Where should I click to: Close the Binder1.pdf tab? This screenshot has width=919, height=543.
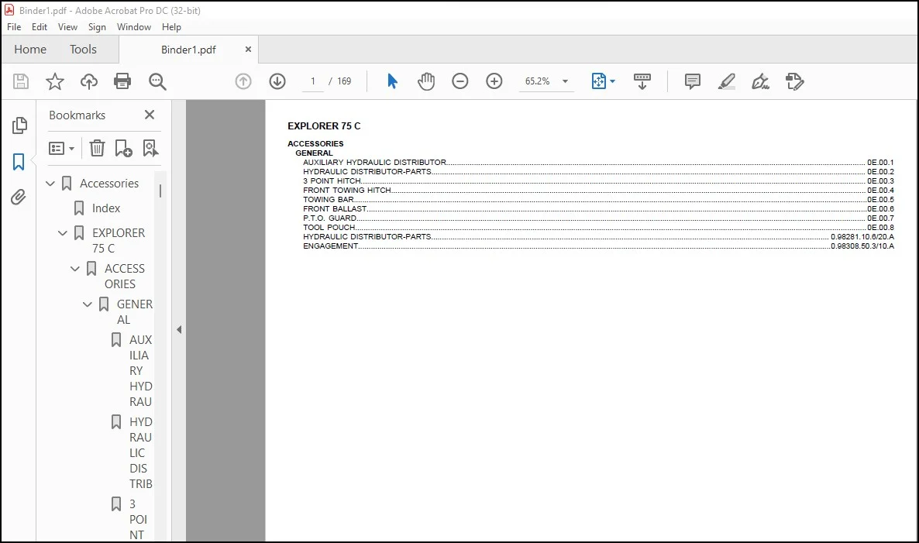tap(248, 50)
